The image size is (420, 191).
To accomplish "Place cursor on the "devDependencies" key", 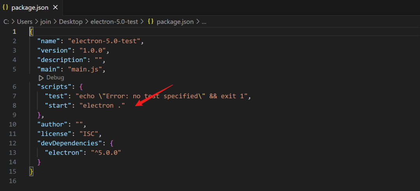I will click(71, 143).
